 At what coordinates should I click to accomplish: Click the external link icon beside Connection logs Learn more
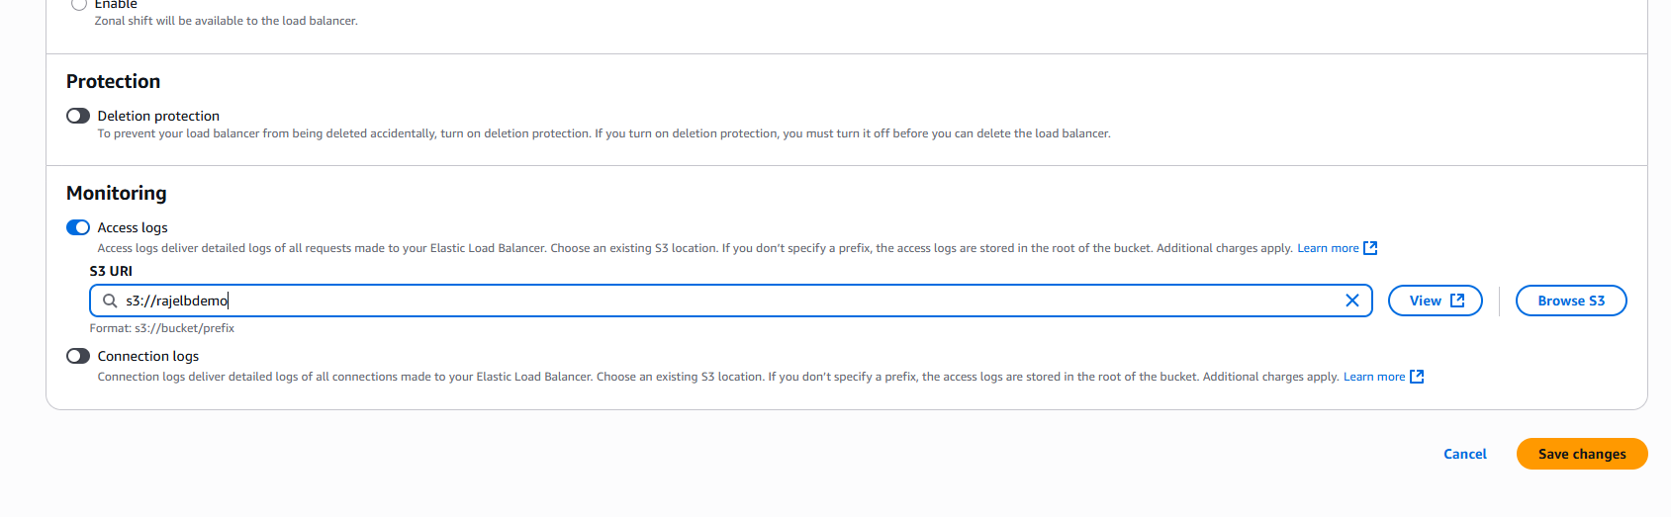tap(1417, 377)
